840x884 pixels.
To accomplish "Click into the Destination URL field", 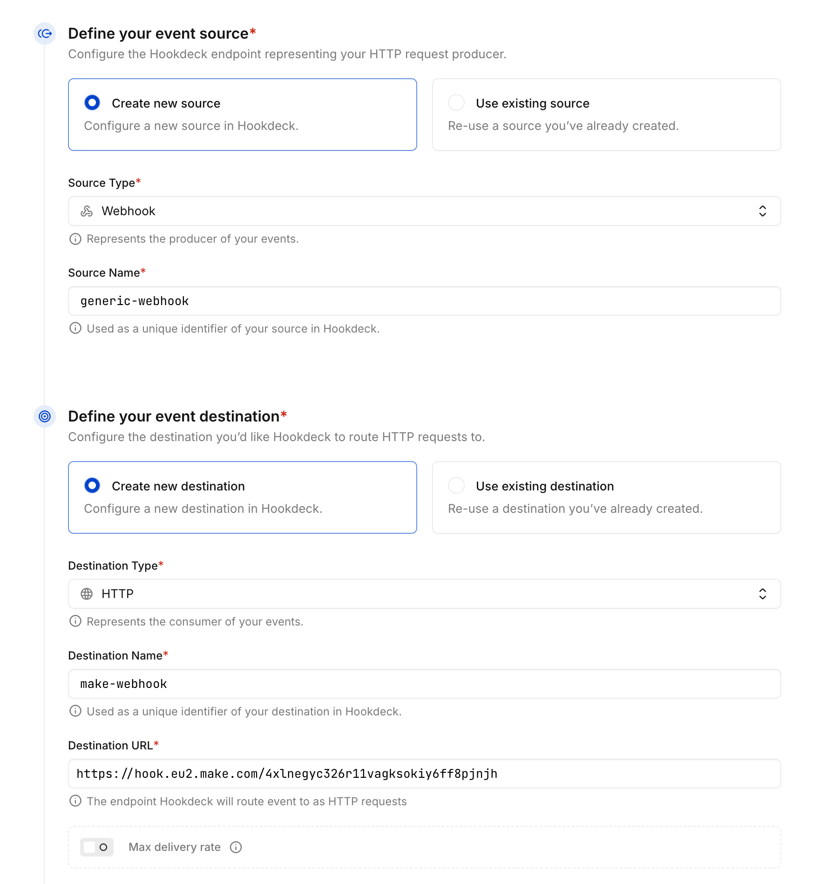I will [x=424, y=774].
